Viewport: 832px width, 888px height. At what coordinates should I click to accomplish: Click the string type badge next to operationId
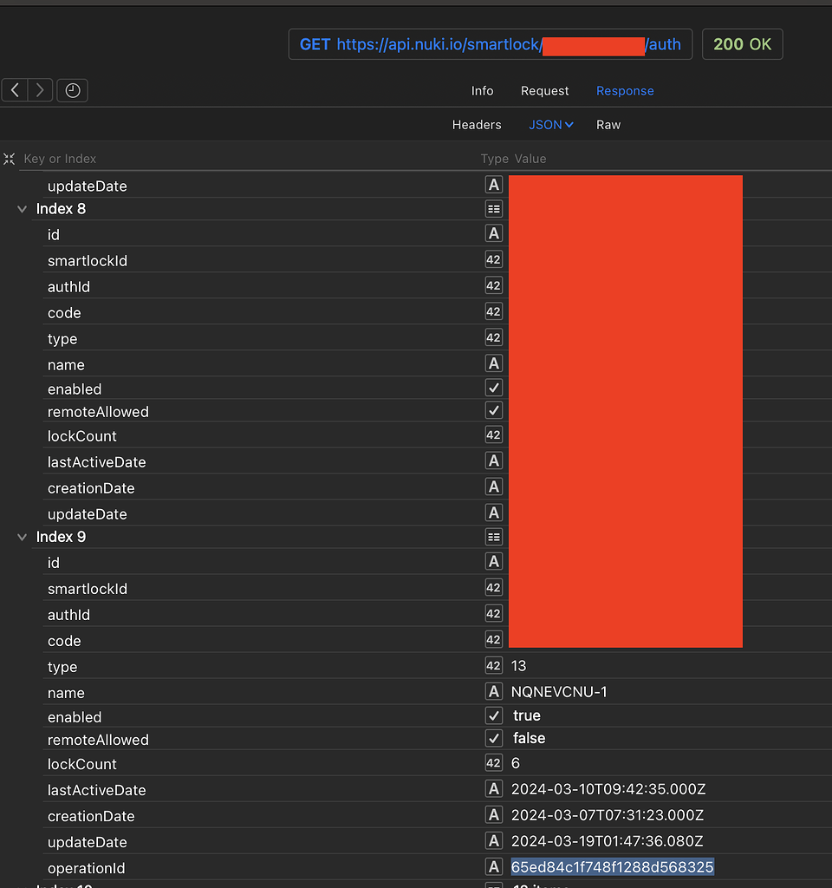pyautogui.click(x=493, y=868)
